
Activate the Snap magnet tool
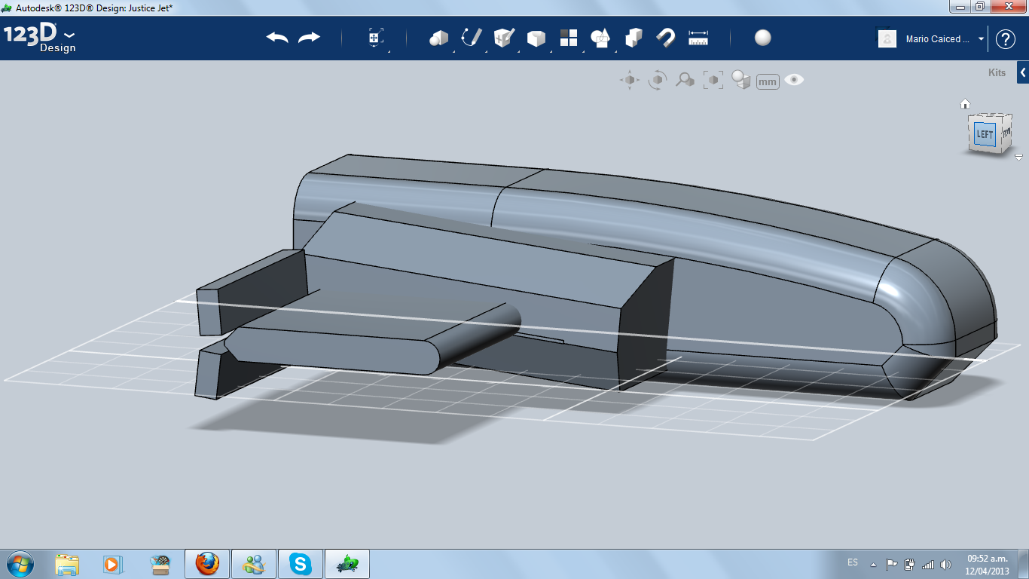coord(666,38)
